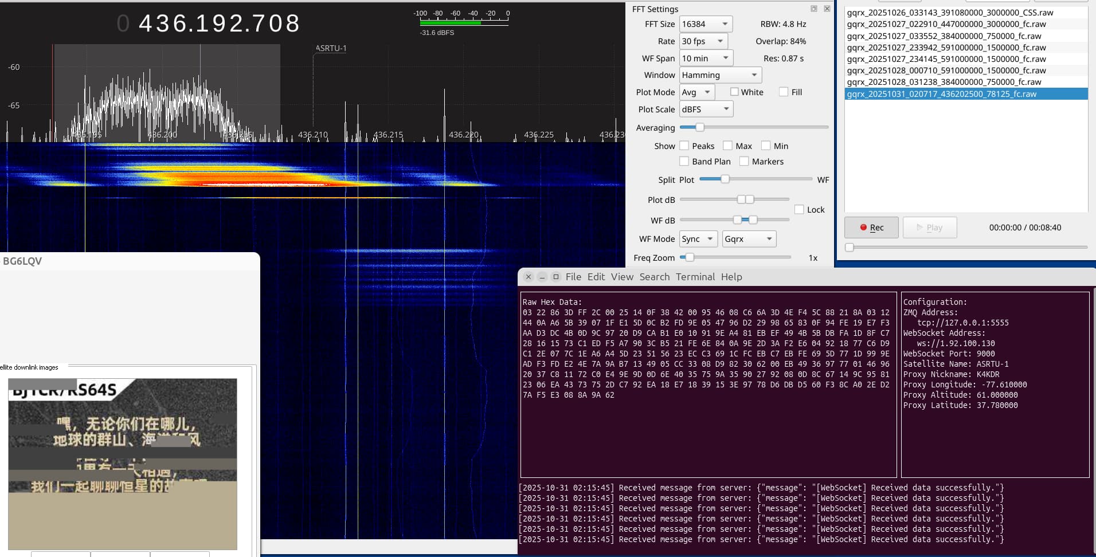Screen dimensions: 1096x557
Task: Select the gqrx_20251026 CSS.raw recording
Action: (x=949, y=13)
